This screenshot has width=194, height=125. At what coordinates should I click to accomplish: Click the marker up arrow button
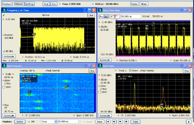coord(126,122)
